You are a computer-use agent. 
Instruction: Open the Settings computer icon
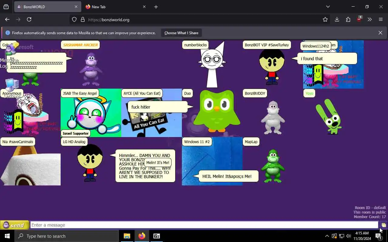[12, 88]
